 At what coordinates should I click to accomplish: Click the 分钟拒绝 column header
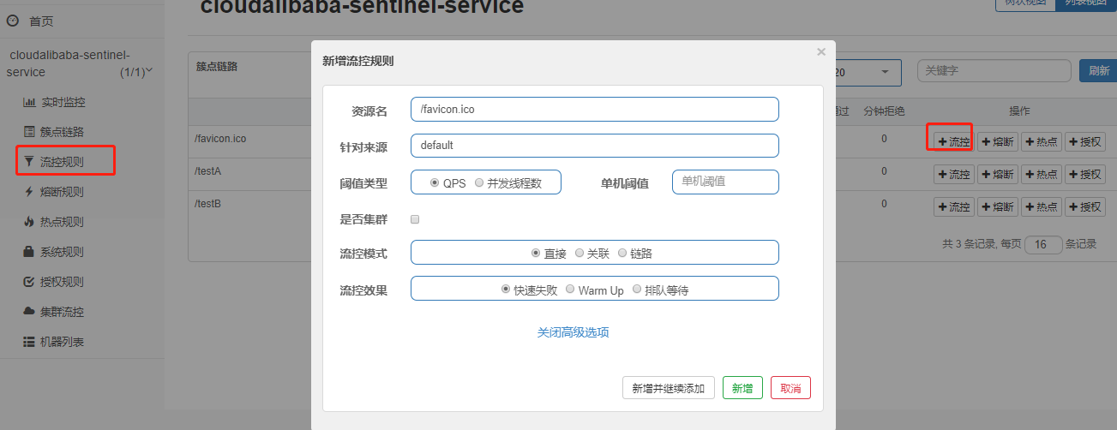pyautogui.click(x=884, y=111)
